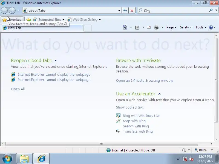The image size is (219, 164).
Task: Click the search magnifier button
Action: click(211, 10)
